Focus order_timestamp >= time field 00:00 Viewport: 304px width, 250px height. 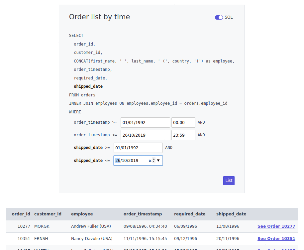(183, 122)
